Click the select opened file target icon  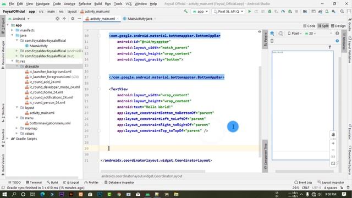(x=57, y=19)
